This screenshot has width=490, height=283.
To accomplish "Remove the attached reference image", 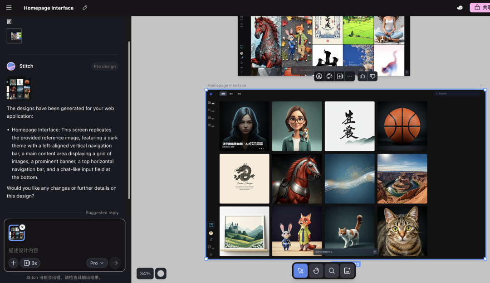I will [x=22, y=227].
